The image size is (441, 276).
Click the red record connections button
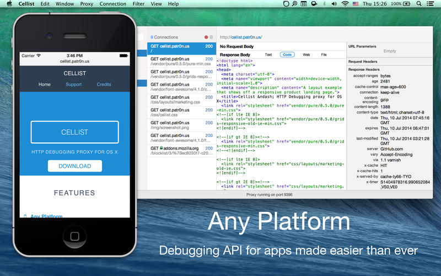tap(206, 37)
